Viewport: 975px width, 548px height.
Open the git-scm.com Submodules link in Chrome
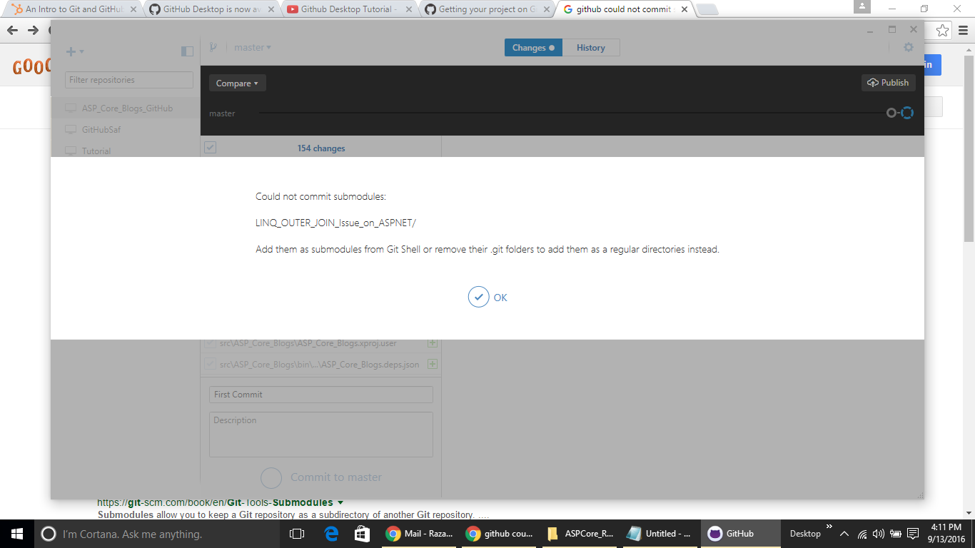point(215,502)
